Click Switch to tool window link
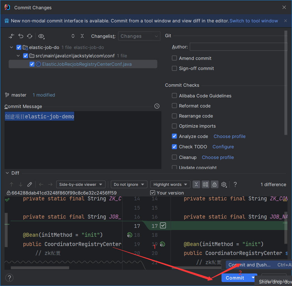The width and height of the screenshot is (292, 286). tap(254, 21)
